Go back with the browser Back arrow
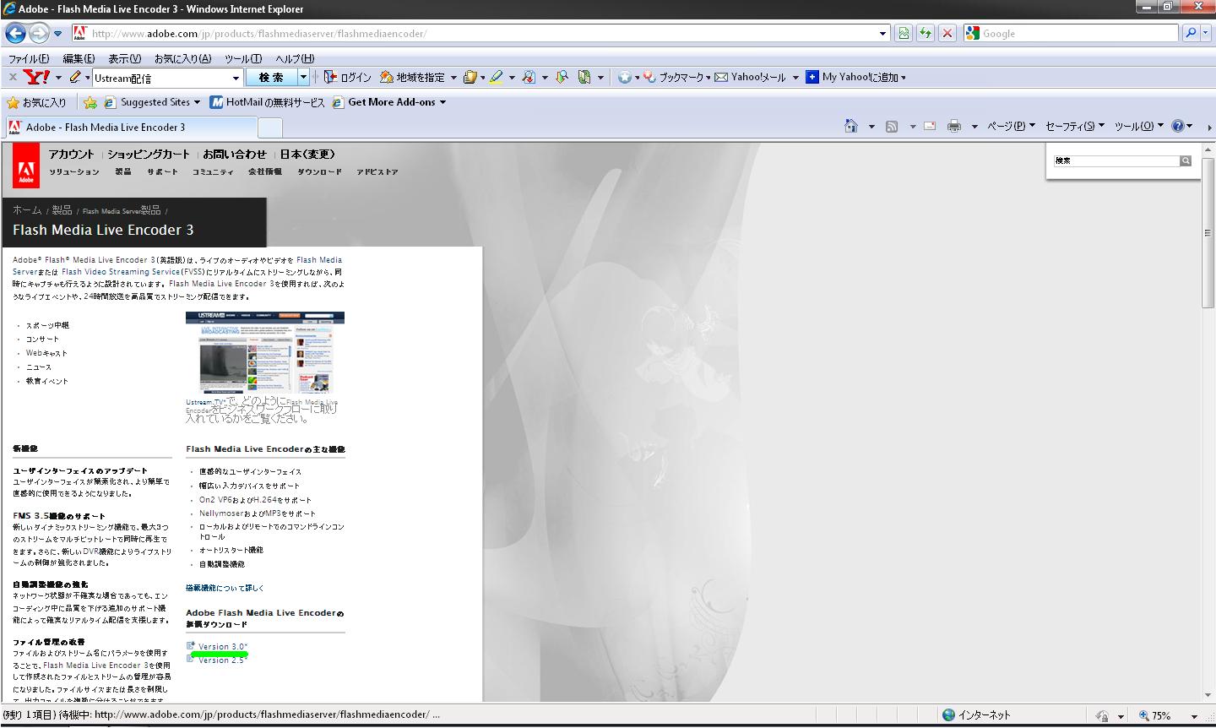This screenshot has width=1216, height=728. 15,33
